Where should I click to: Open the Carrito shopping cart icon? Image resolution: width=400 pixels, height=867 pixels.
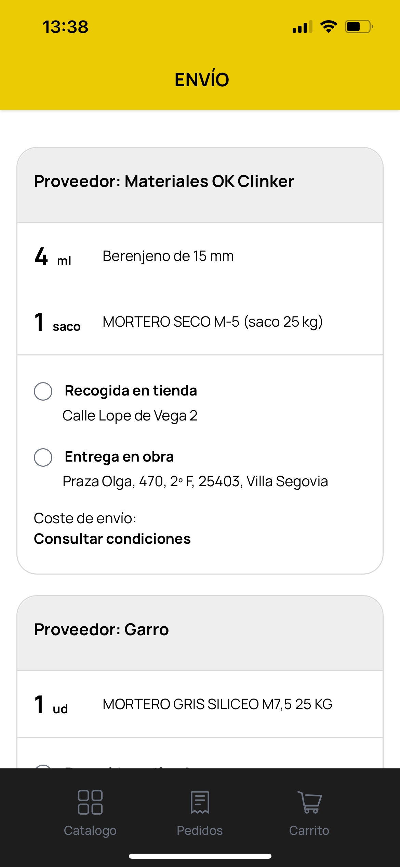point(309,802)
